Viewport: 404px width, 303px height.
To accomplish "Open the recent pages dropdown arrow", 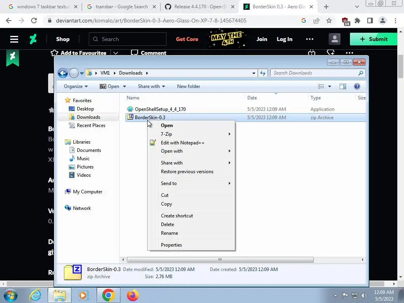I will click(82, 73).
